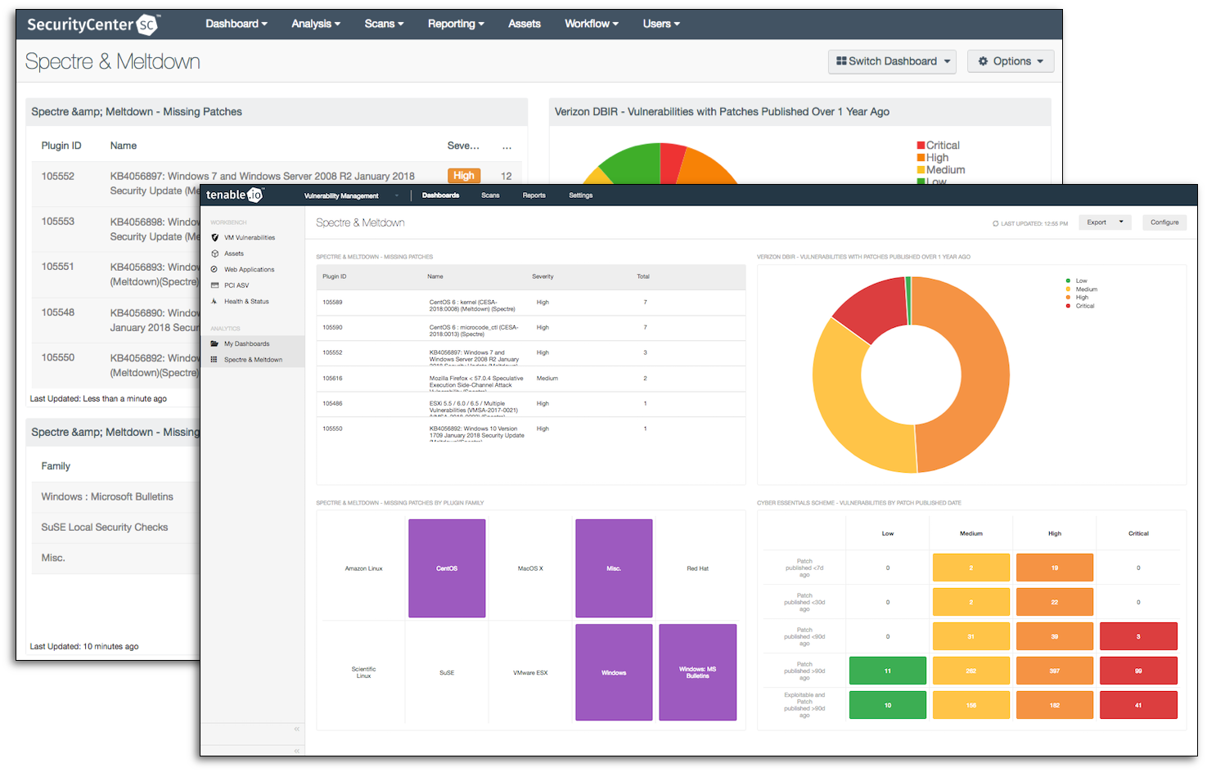Switch to the Scans tab in Tenable.io
The width and height of the screenshot is (1207, 772).
click(x=490, y=195)
